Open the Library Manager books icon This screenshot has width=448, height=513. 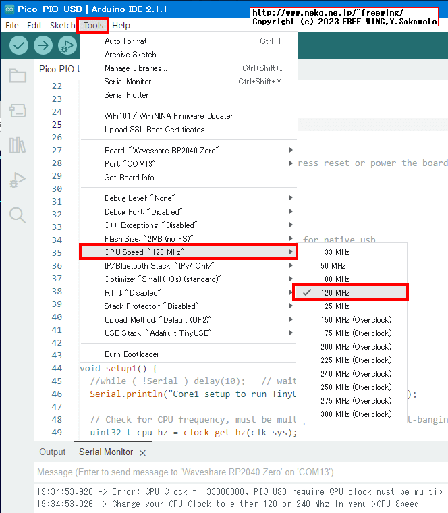(x=18, y=145)
